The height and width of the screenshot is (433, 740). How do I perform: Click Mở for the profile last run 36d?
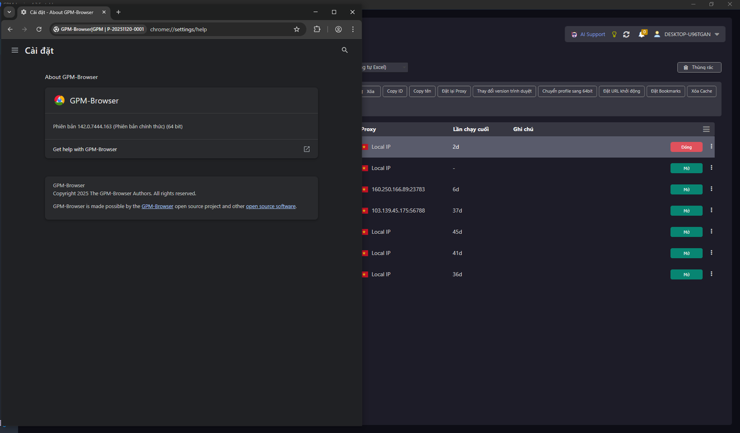point(686,275)
